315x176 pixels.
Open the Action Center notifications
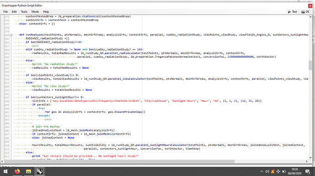click(x=308, y=171)
